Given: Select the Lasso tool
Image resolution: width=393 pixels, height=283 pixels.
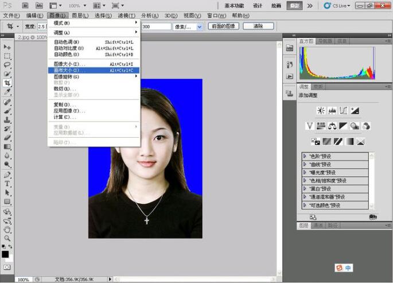Looking at the screenshot, I should click(x=7, y=65).
